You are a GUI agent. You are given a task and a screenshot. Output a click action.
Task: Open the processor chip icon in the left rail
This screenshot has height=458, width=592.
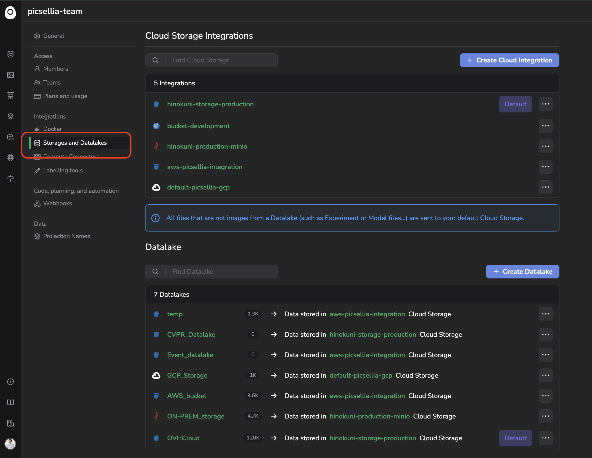click(10, 158)
